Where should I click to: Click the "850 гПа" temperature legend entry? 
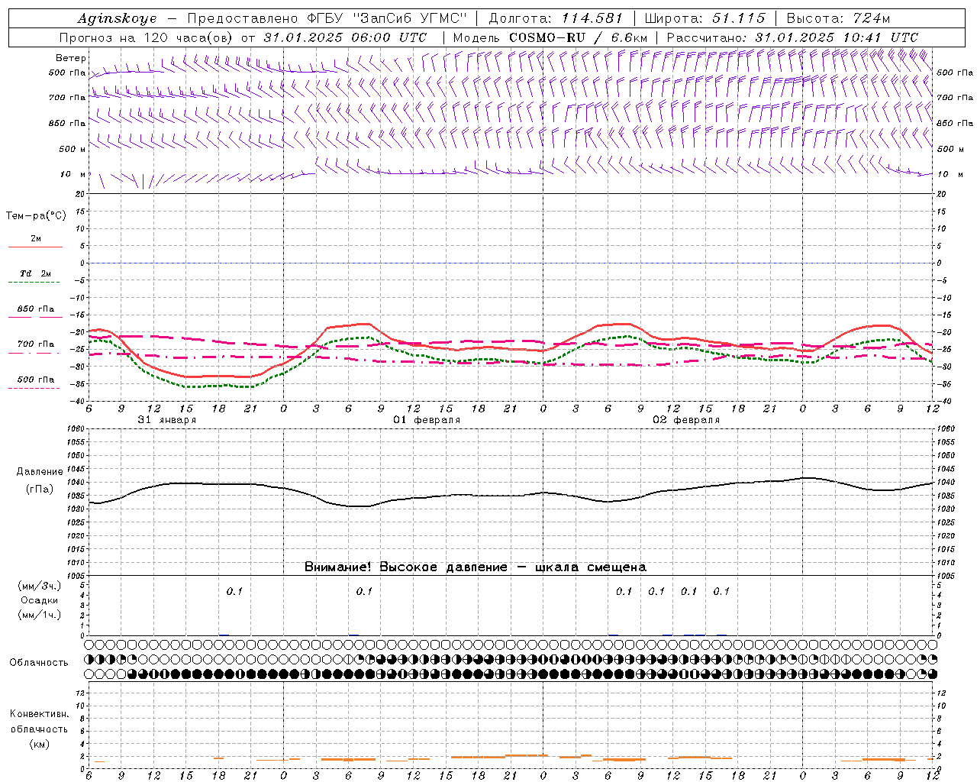click(x=36, y=309)
